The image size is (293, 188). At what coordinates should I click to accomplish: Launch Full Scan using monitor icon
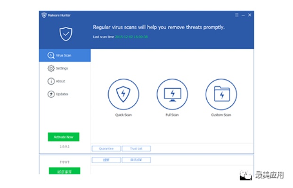coord(172,94)
